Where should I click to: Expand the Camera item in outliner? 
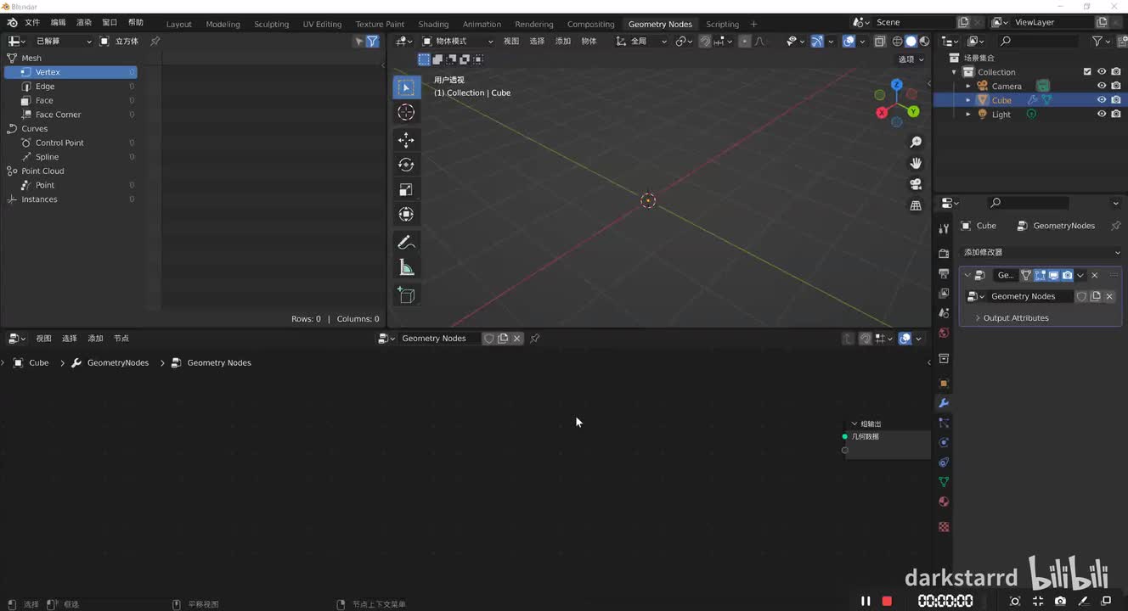click(968, 86)
